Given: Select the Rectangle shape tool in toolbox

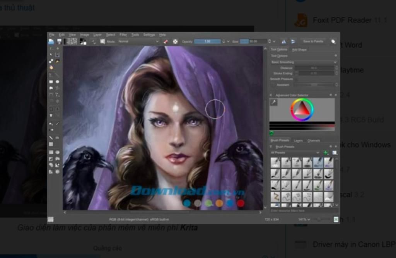Looking at the screenshot, I should (x=51, y=82).
